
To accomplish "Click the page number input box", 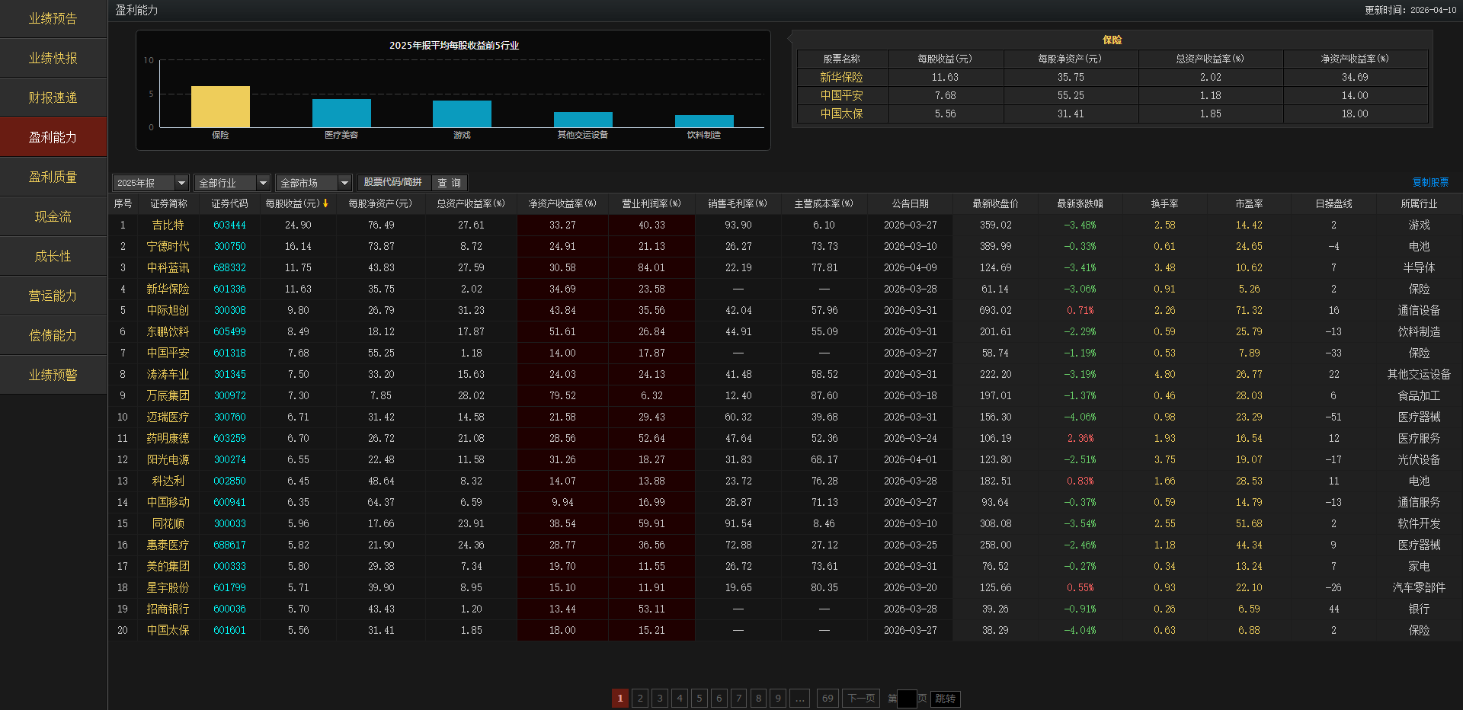I will (x=907, y=699).
